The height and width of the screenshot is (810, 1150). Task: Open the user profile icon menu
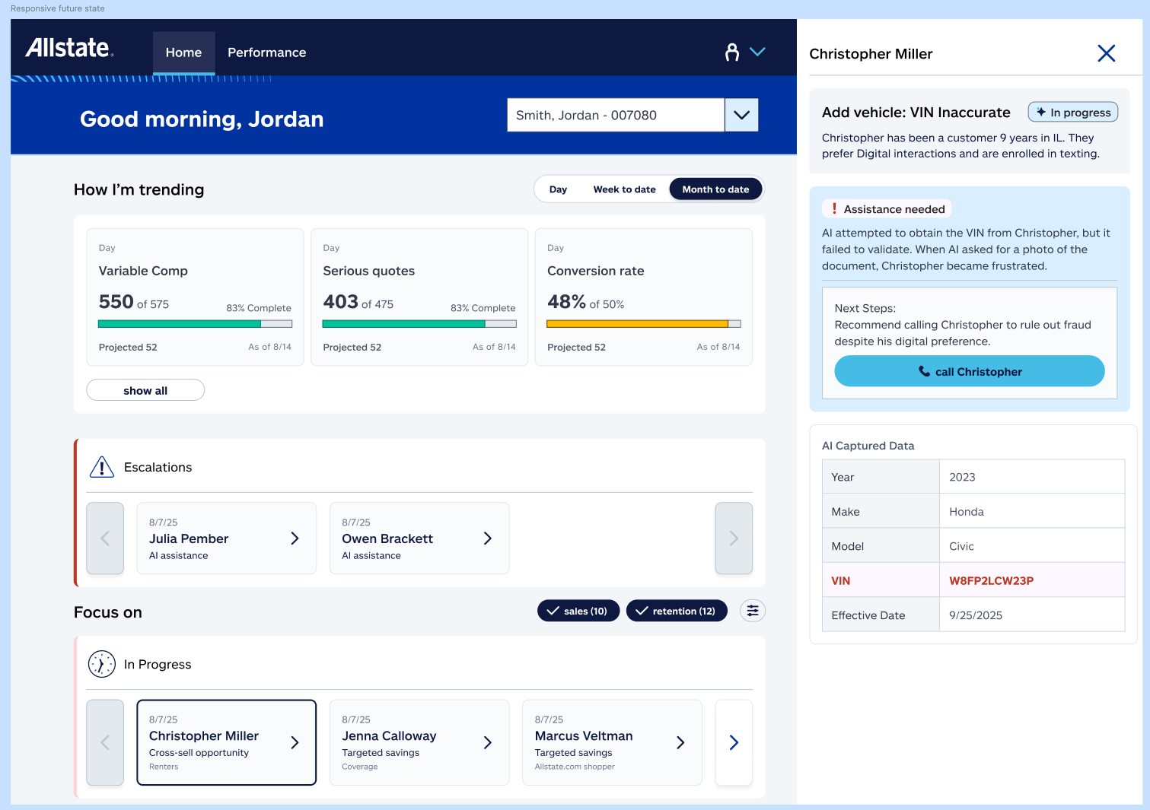click(732, 52)
